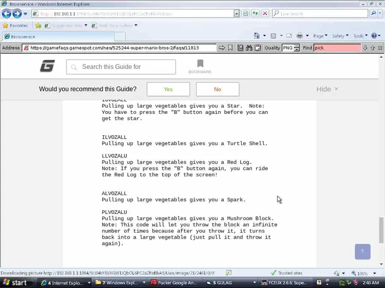The image size is (385, 288).
Task: Click the Find text field containing 'pick'
Action: 337,48
